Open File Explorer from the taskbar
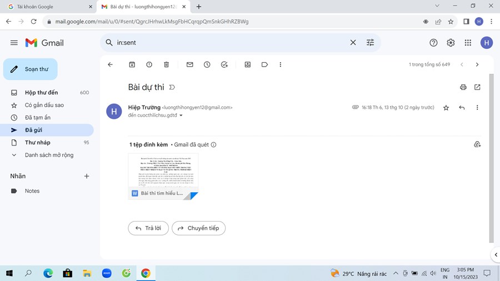The width and height of the screenshot is (500, 281). [87, 273]
